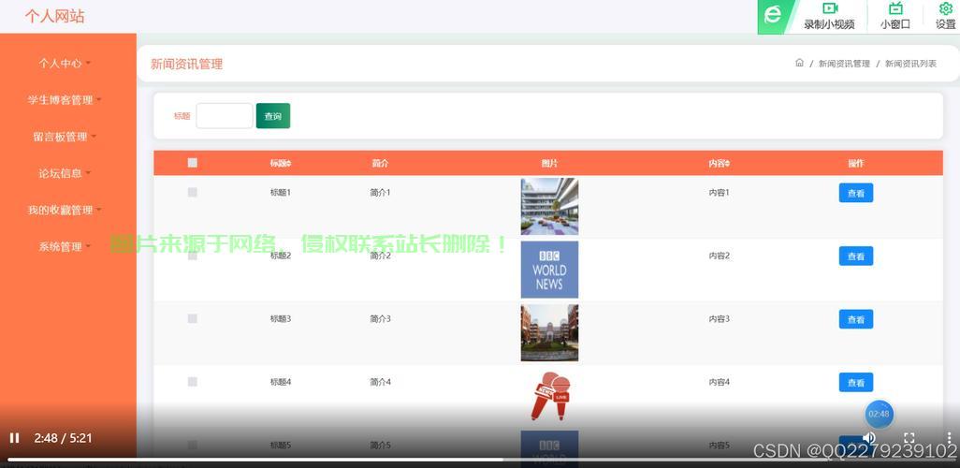The image size is (960, 468).
Task: Click the 新闻资讯列表 breadcrumb item
Action: (910, 64)
